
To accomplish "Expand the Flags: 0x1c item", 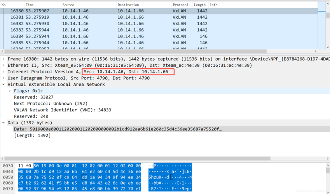I will 10,91.
